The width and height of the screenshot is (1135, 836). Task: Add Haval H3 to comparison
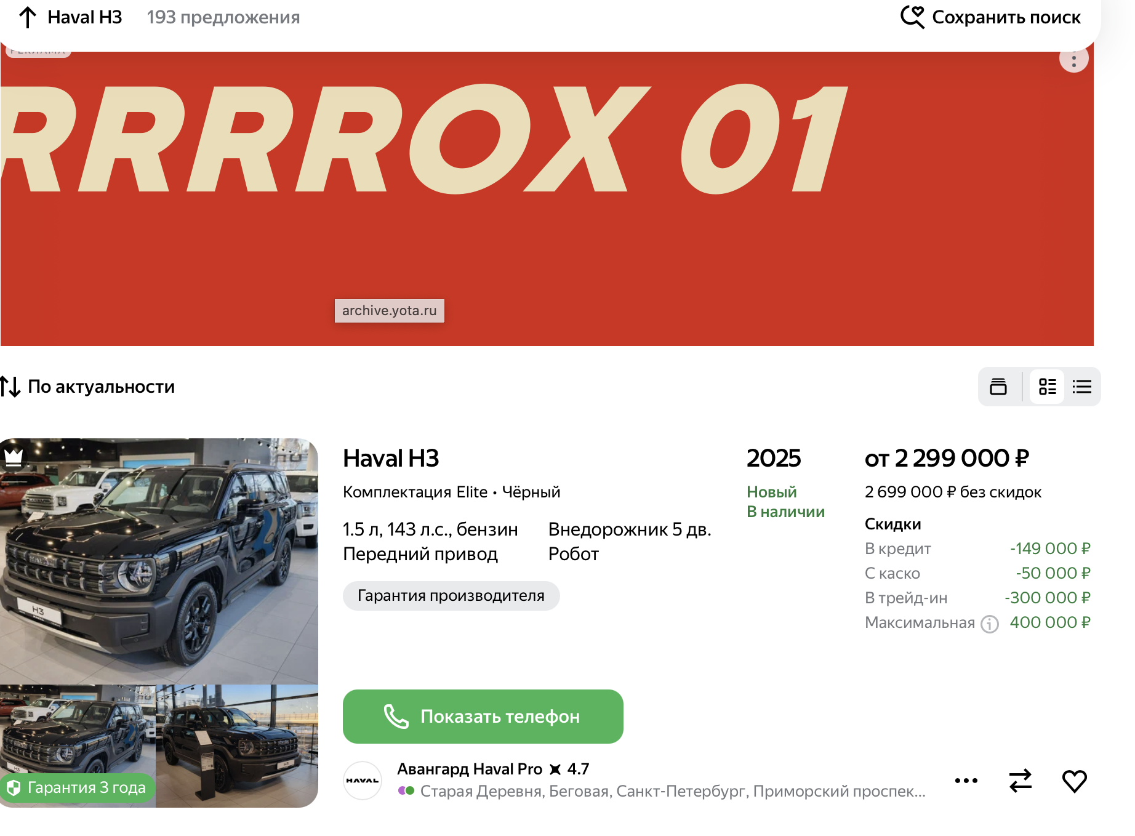[x=1020, y=781]
